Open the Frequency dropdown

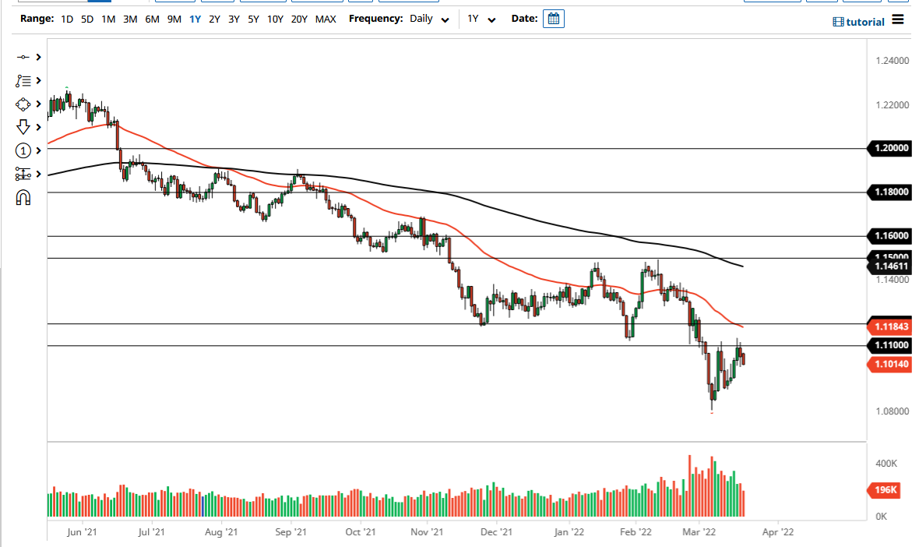pyautogui.click(x=428, y=18)
